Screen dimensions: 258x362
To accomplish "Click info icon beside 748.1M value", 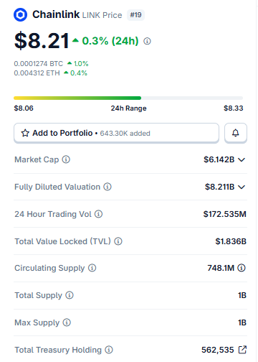I will [242, 268].
